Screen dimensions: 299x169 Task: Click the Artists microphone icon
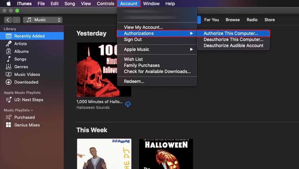pyautogui.click(x=8, y=44)
